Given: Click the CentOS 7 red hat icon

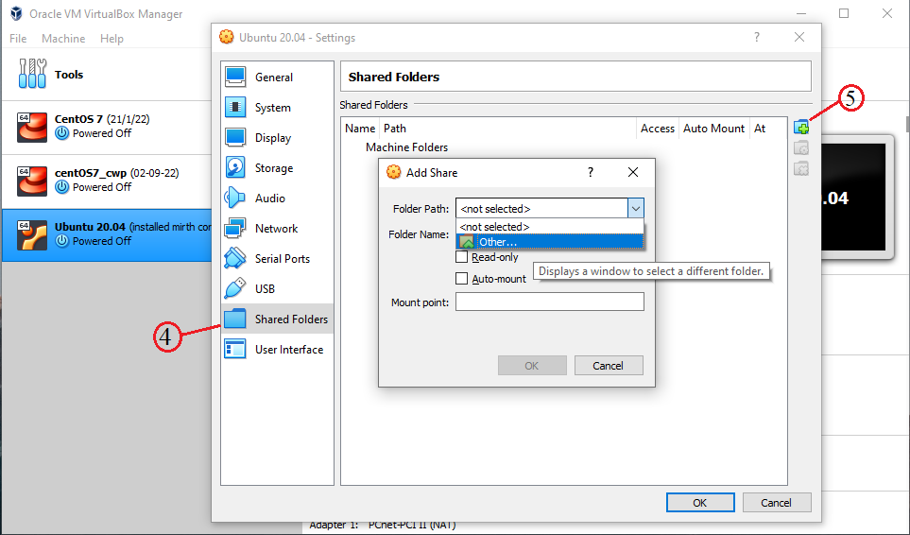Looking at the screenshot, I should (32, 127).
